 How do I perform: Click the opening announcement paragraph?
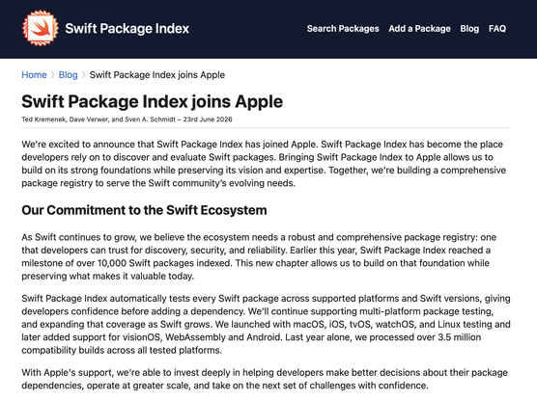pyautogui.click(x=264, y=164)
